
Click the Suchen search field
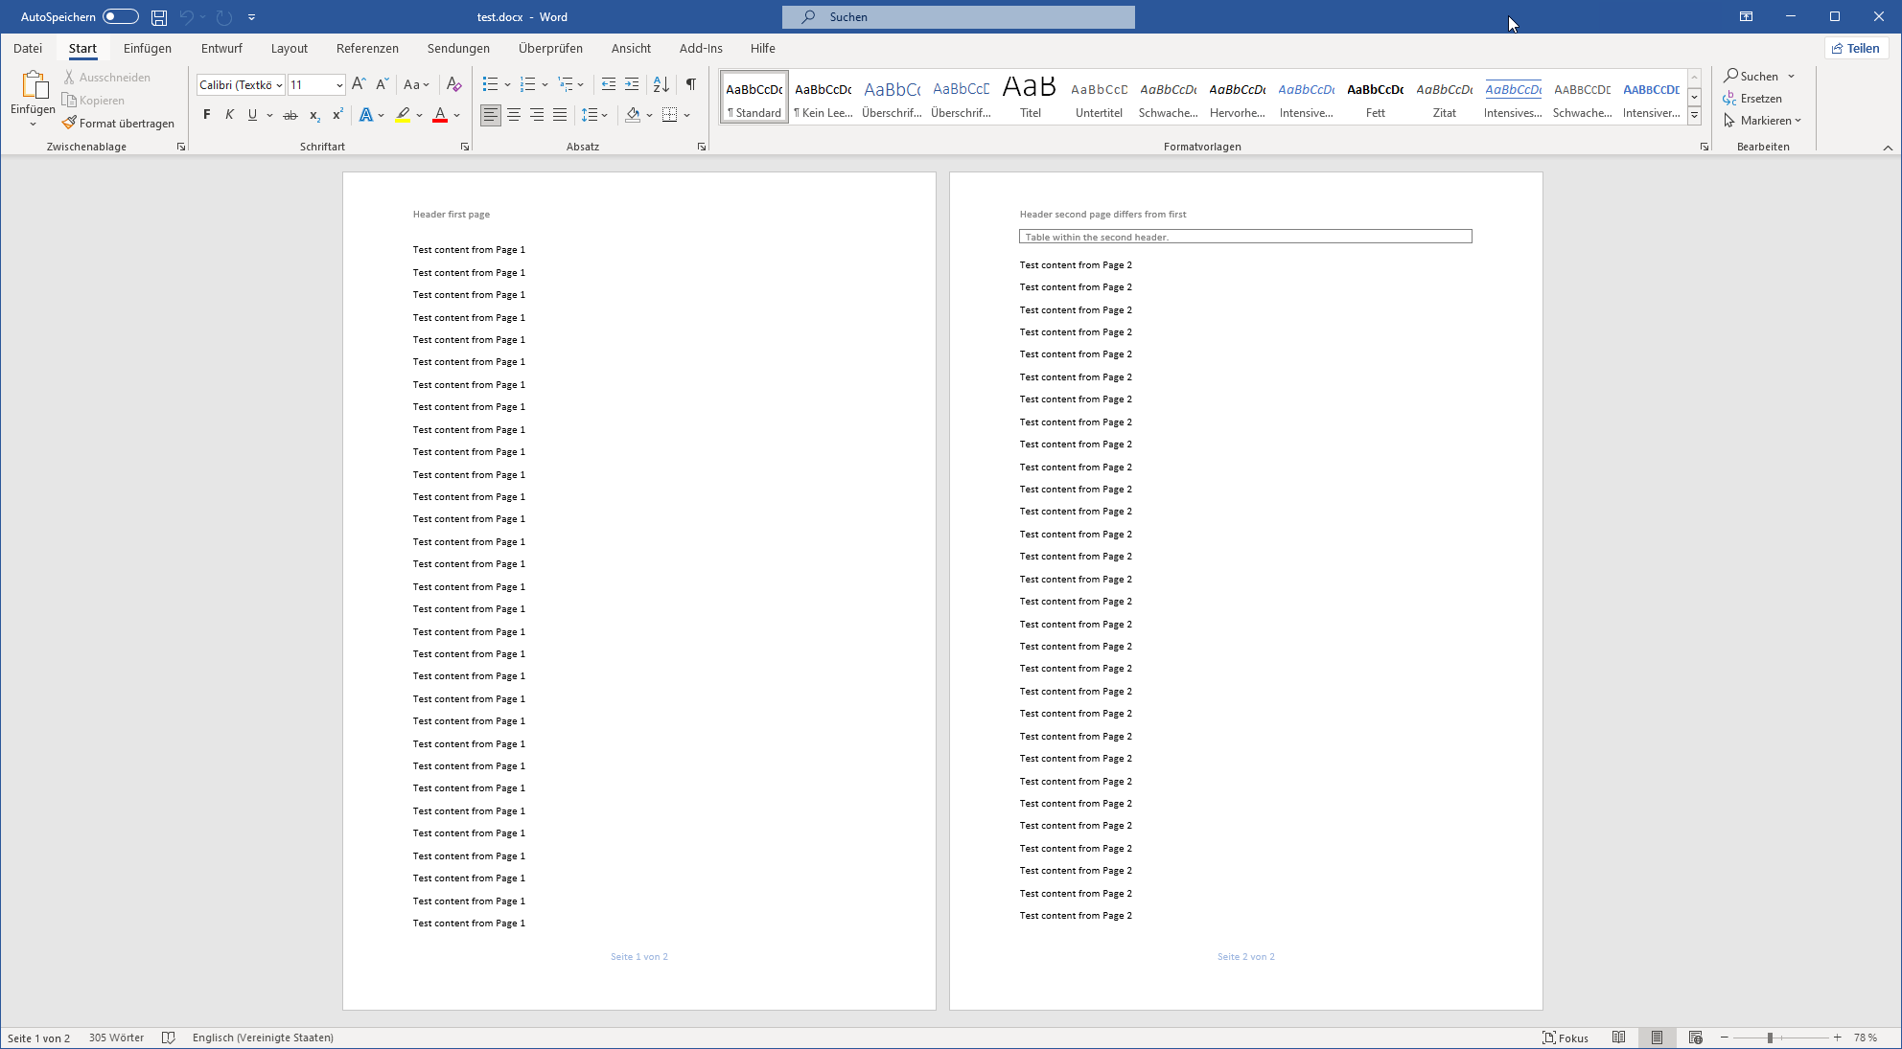click(959, 17)
